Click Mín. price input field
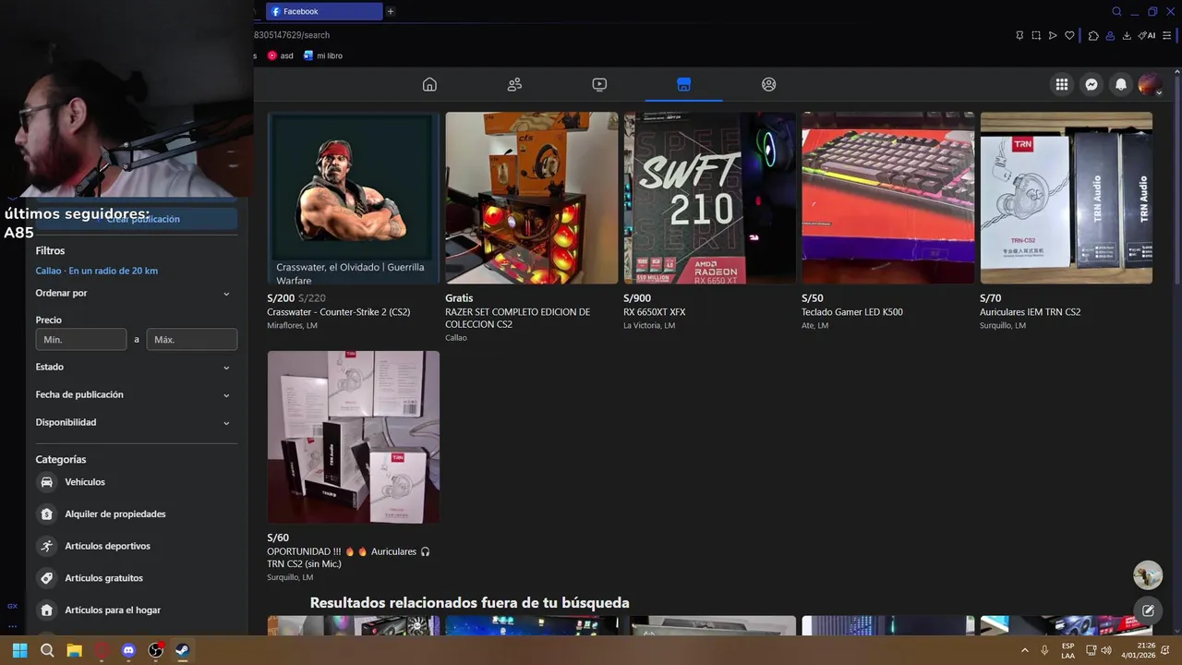 pos(81,339)
